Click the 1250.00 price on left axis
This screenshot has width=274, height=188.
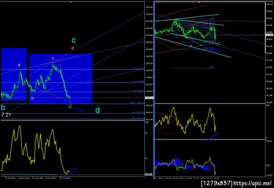[x=149, y=42]
